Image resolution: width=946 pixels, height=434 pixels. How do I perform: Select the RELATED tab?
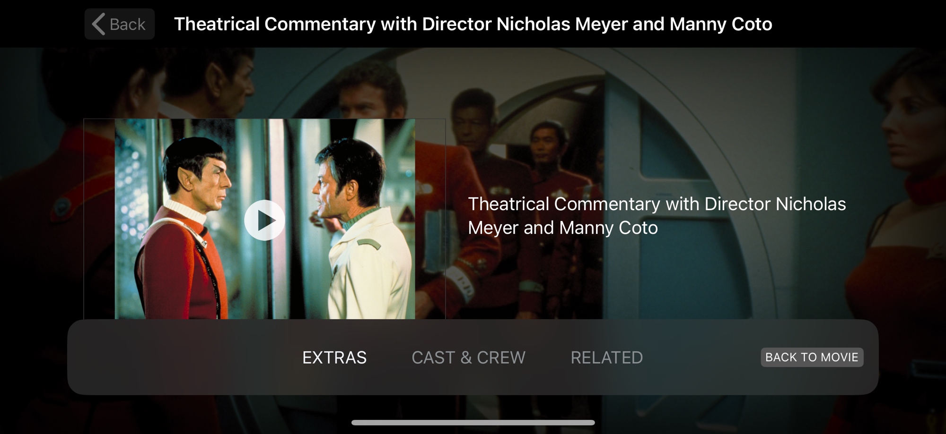tap(606, 357)
